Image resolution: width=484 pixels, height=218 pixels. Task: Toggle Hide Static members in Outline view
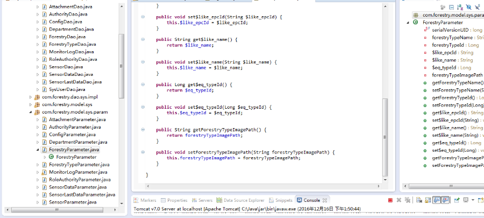(477, 7)
